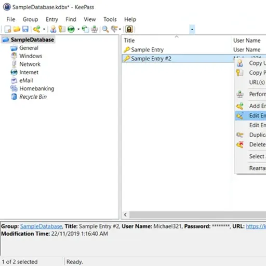Choose Copy Password in the context menu
The height and width of the screenshot is (266, 266).
(251, 73)
